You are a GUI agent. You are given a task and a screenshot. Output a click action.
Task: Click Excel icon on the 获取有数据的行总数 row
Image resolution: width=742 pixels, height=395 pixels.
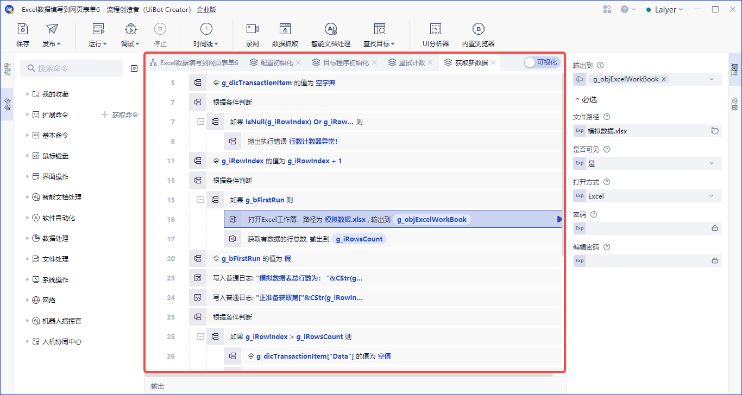pos(232,239)
